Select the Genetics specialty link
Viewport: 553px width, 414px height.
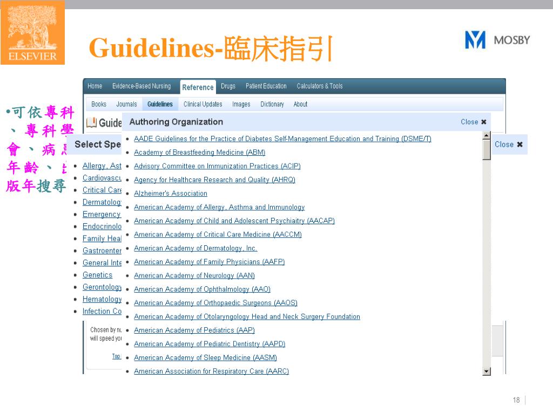point(97,275)
